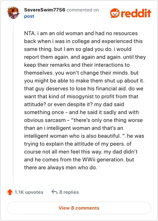
Task: Click the reply arrow icon
Action: coord(55,192)
